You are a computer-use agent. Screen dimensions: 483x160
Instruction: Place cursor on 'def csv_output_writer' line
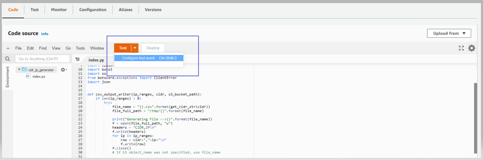144,94
